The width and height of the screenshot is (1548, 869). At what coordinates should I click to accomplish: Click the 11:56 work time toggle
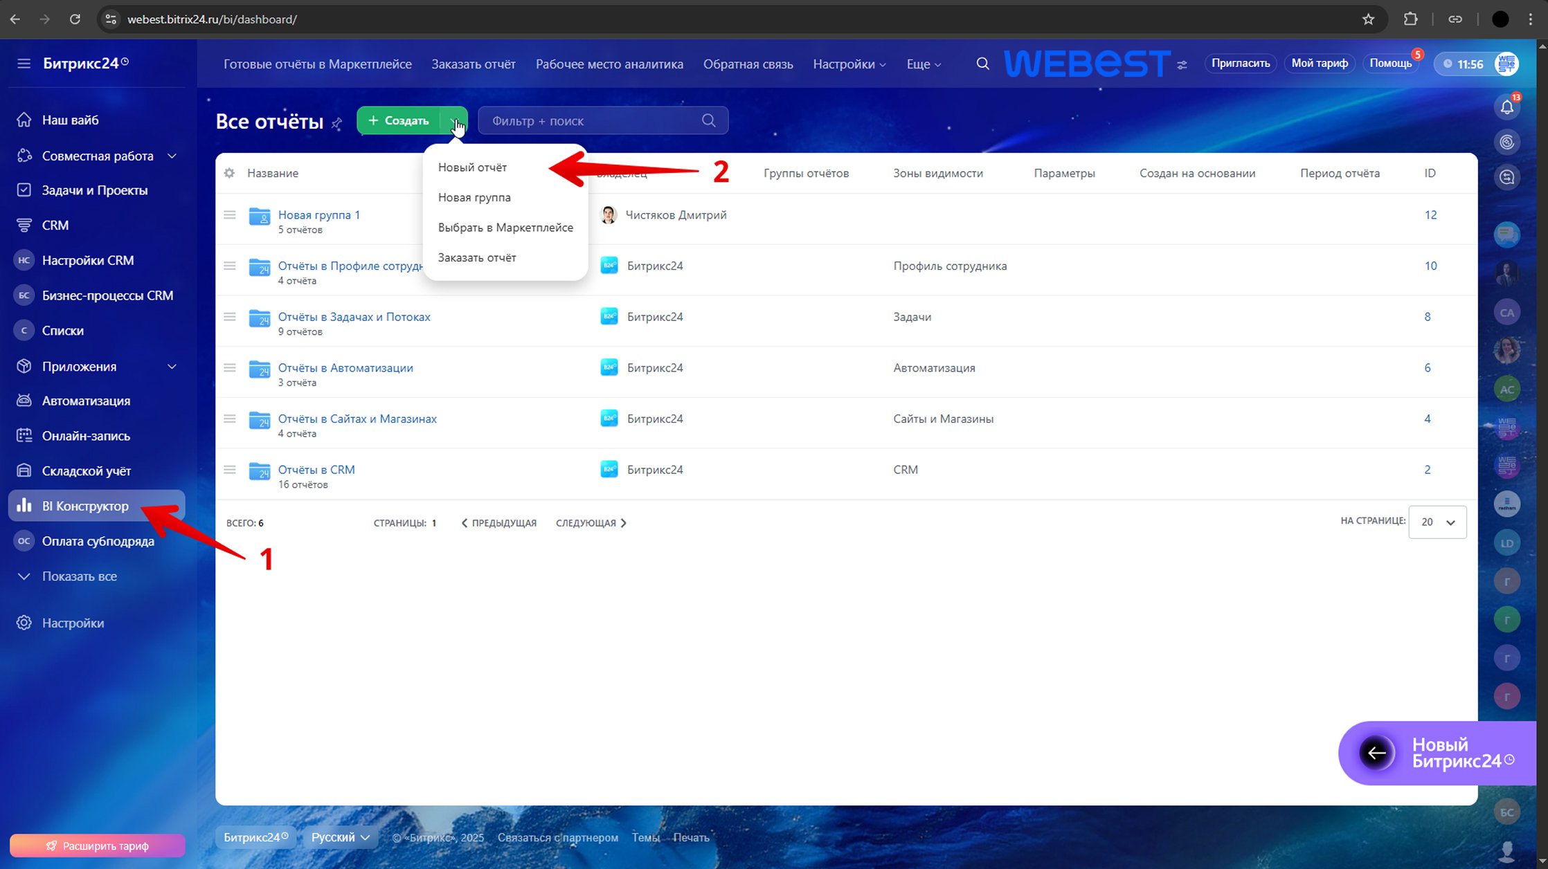(1462, 64)
